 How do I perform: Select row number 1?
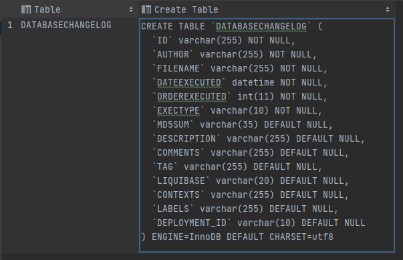[10, 25]
